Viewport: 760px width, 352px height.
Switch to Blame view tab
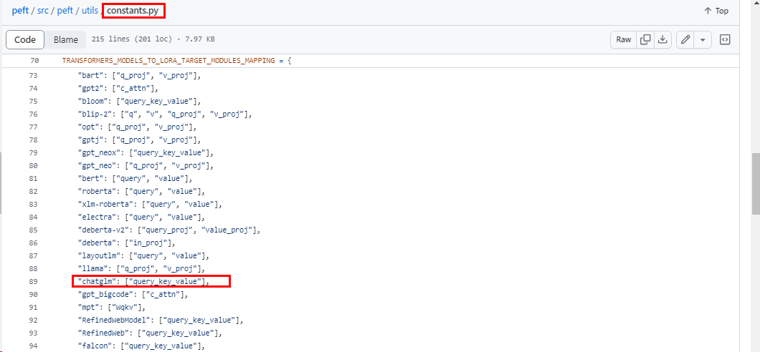(65, 39)
